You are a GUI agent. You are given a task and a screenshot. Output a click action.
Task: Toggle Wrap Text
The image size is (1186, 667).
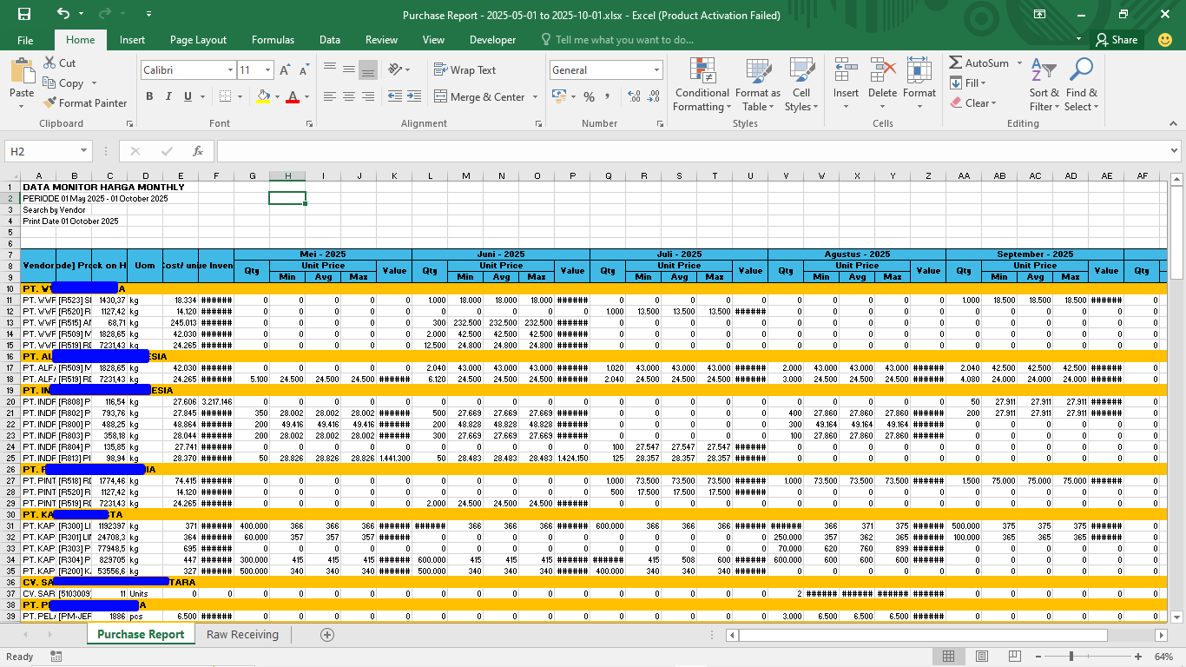click(x=465, y=70)
